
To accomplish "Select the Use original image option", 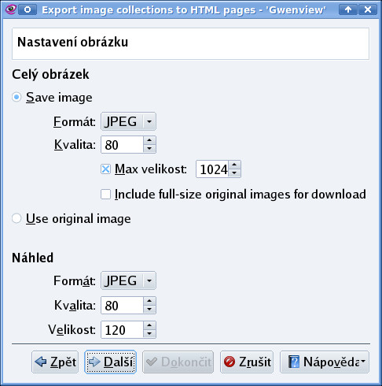I will pos(17,218).
